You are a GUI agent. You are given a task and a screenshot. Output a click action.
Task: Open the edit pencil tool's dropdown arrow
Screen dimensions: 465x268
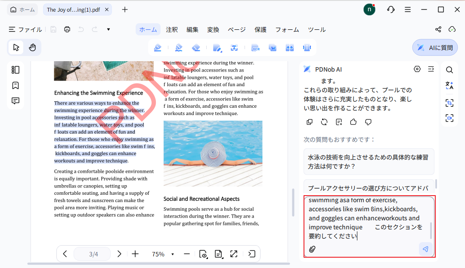click(221, 51)
